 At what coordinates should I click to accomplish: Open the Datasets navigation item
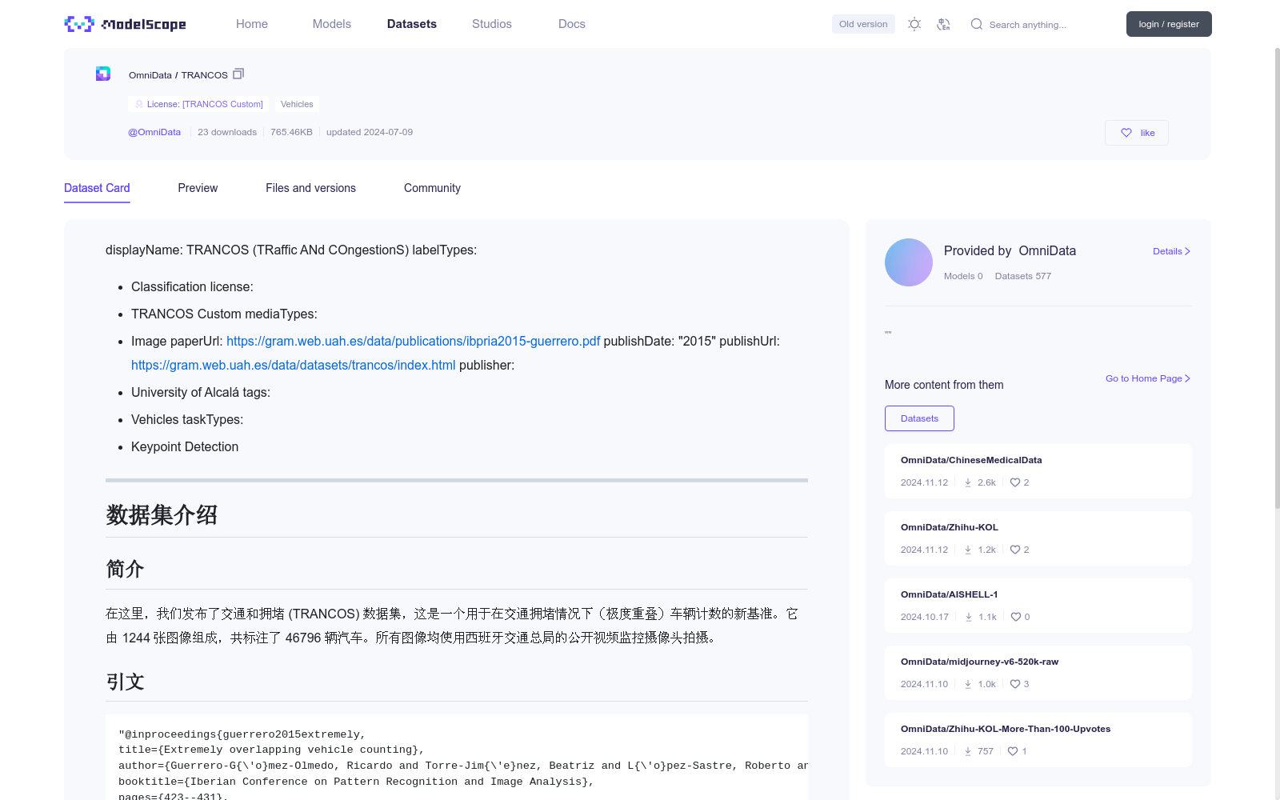point(412,24)
